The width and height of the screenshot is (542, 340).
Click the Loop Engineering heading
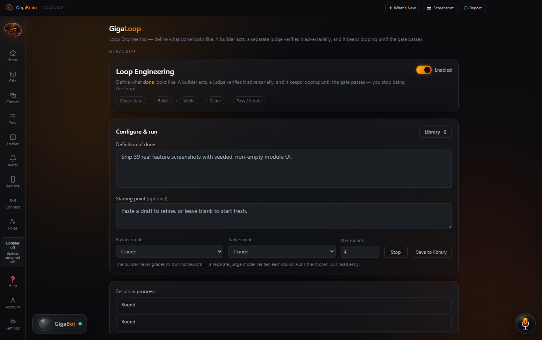pyautogui.click(x=145, y=72)
